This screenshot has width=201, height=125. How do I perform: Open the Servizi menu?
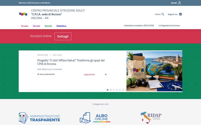pos(36,26)
